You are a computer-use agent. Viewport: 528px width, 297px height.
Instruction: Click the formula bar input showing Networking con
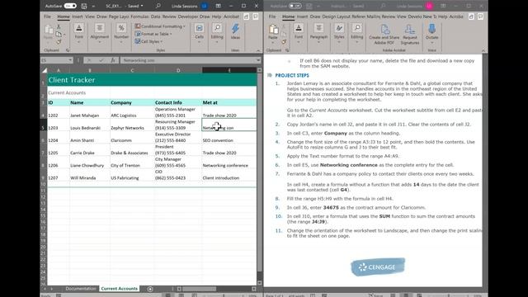[188, 60]
